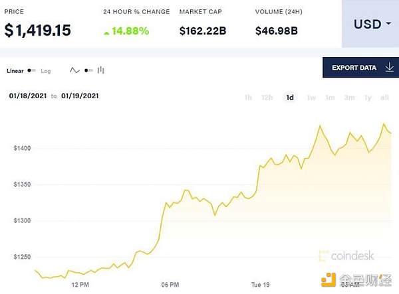
Task: Choose the 3m time range
Action: click(349, 98)
